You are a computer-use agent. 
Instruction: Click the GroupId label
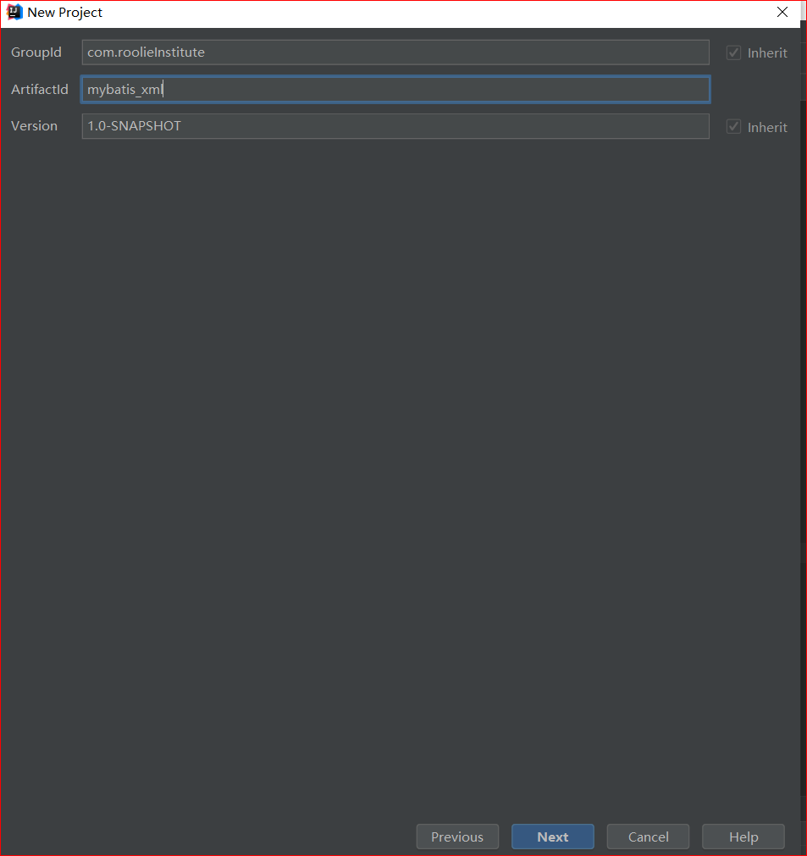tap(36, 52)
